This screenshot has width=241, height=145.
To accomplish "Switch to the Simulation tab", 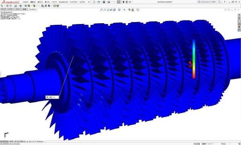I will pyautogui.click(x=33, y=9).
